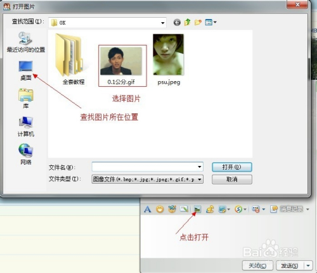Click the magic emoticon icon in chat
317x273 pixels.
pos(172,209)
